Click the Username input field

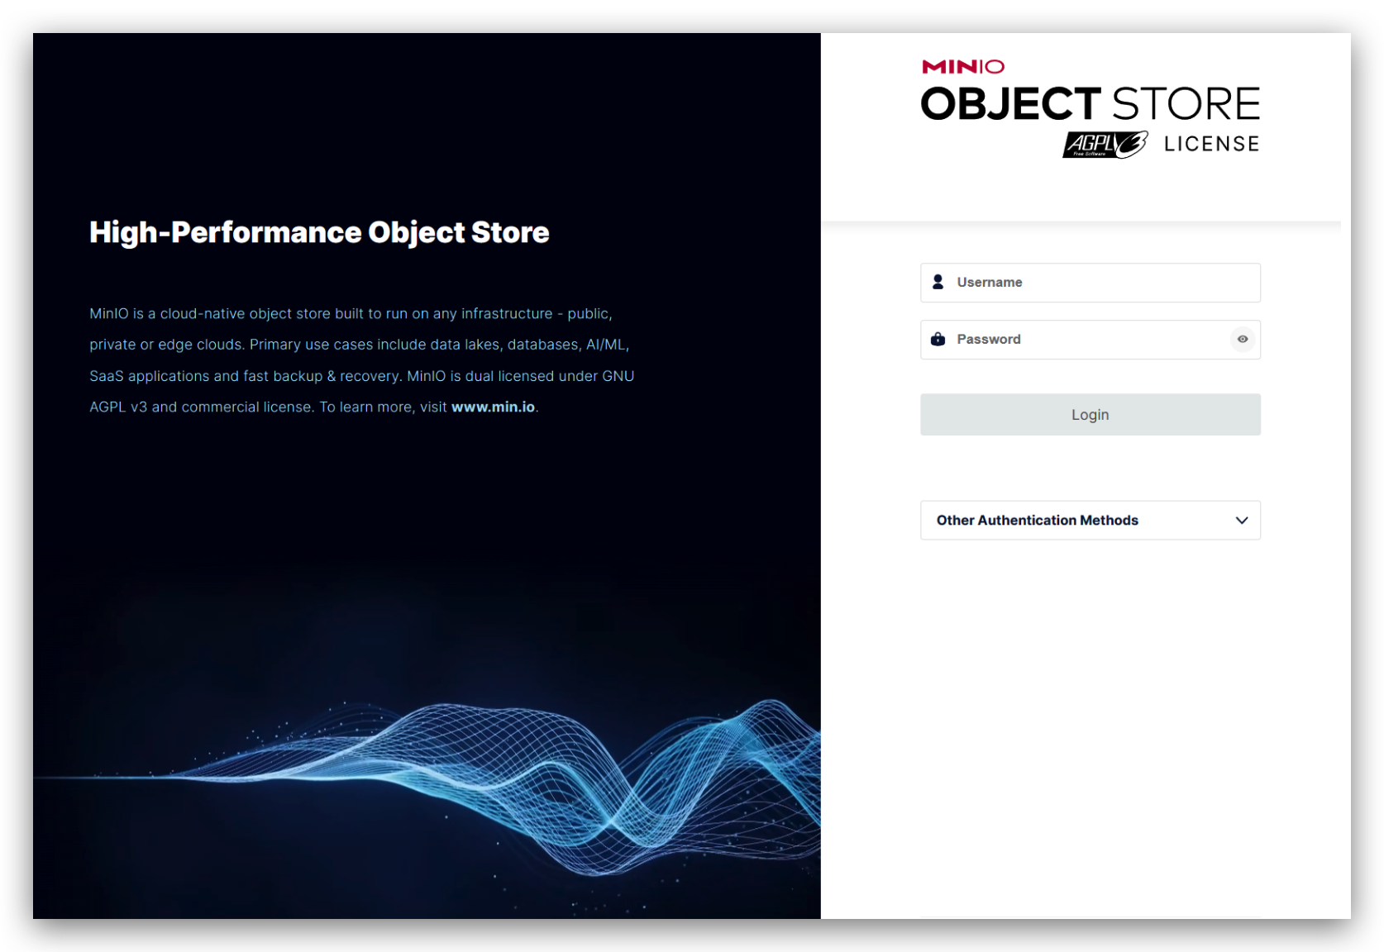(1090, 283)
